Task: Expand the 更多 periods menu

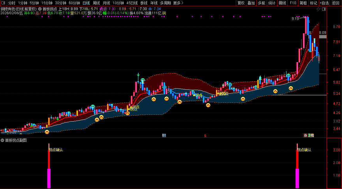Action: 178,3
